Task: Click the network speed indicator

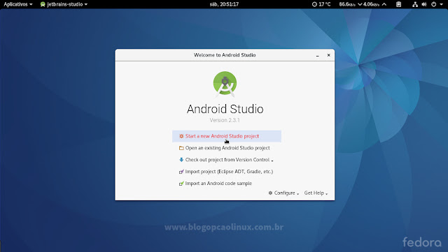Action: tap(363, 4)
